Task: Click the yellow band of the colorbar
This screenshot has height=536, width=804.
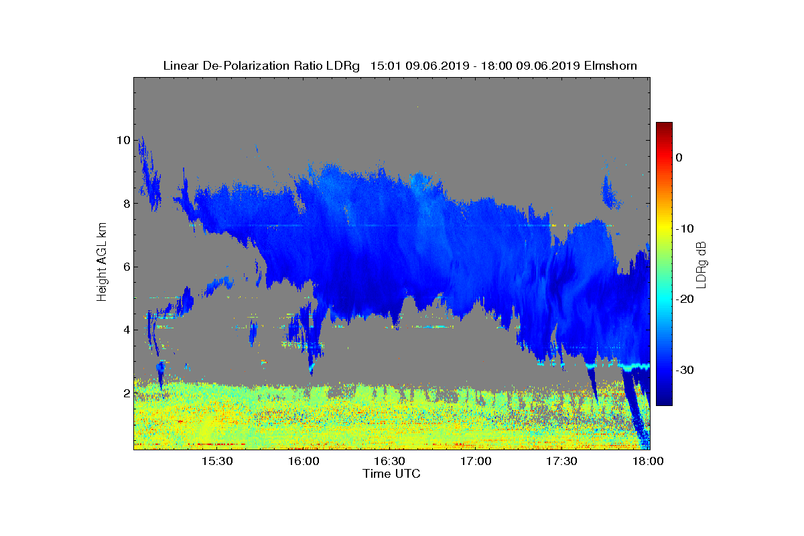Action: tap(664, 228)
